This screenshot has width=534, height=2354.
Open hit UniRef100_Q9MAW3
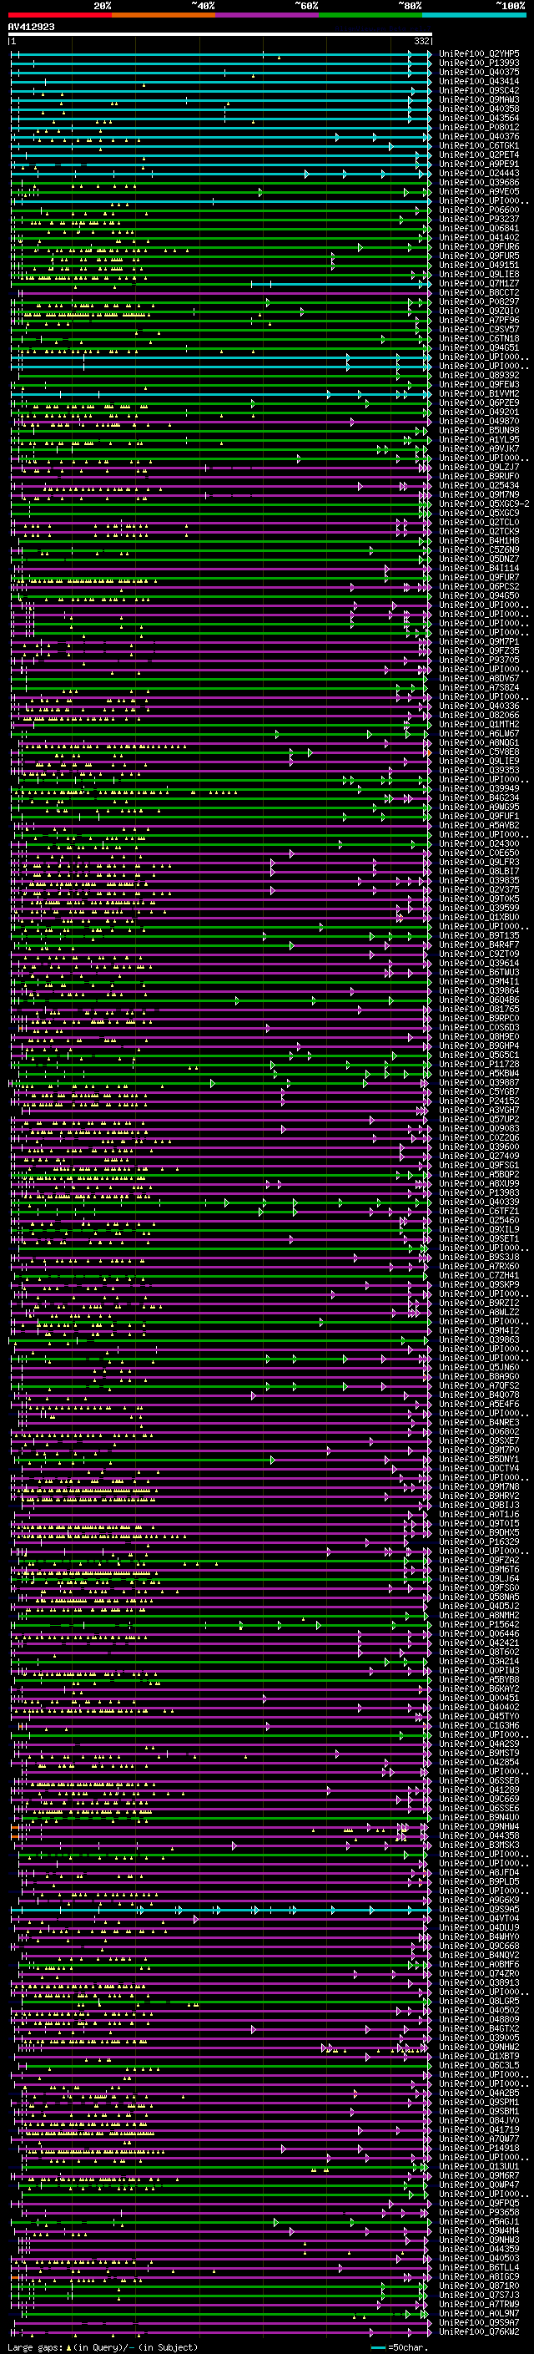(479, 99)
